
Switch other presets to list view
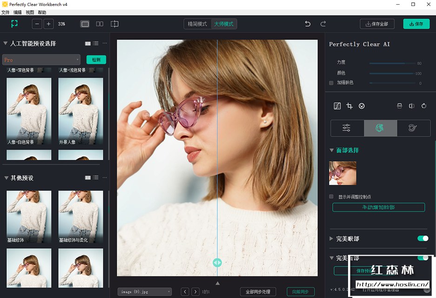tap(96, 178)
